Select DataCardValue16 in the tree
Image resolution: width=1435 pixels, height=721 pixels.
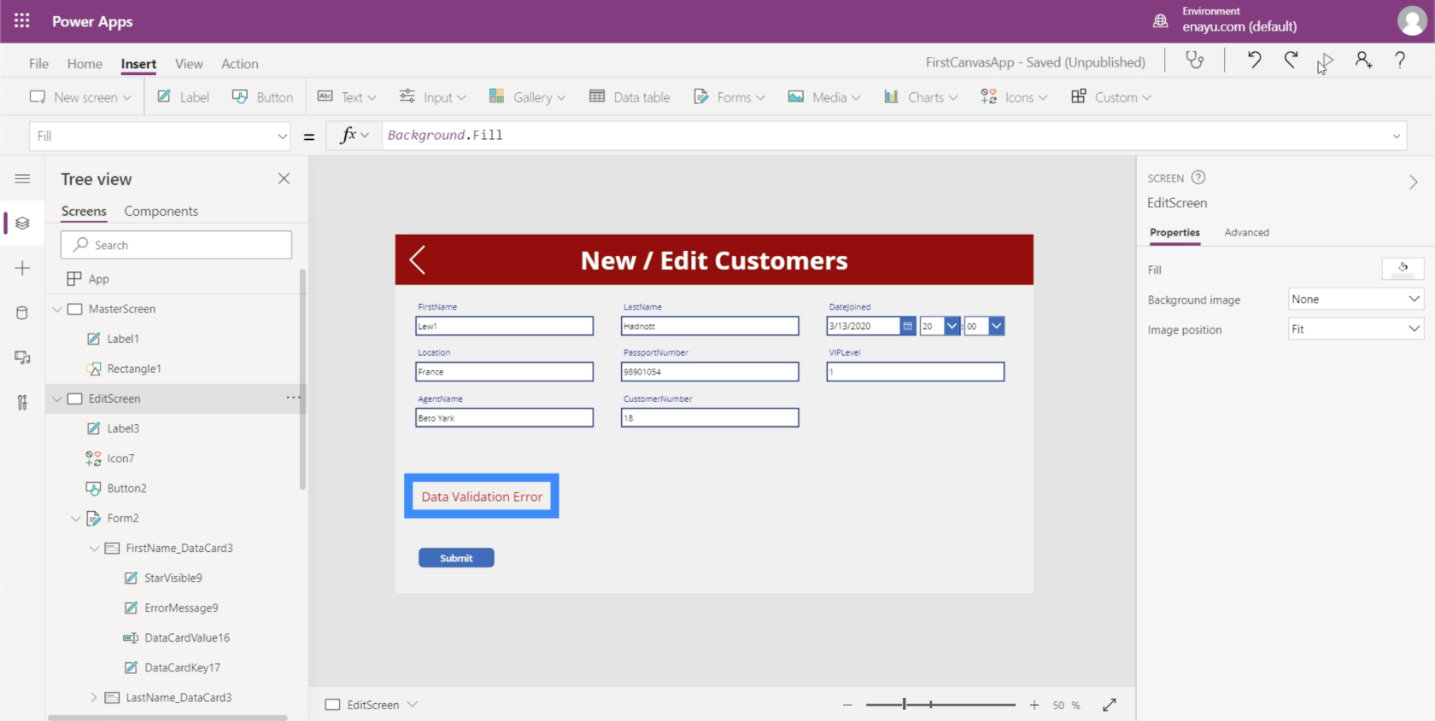tap(187, 637)
